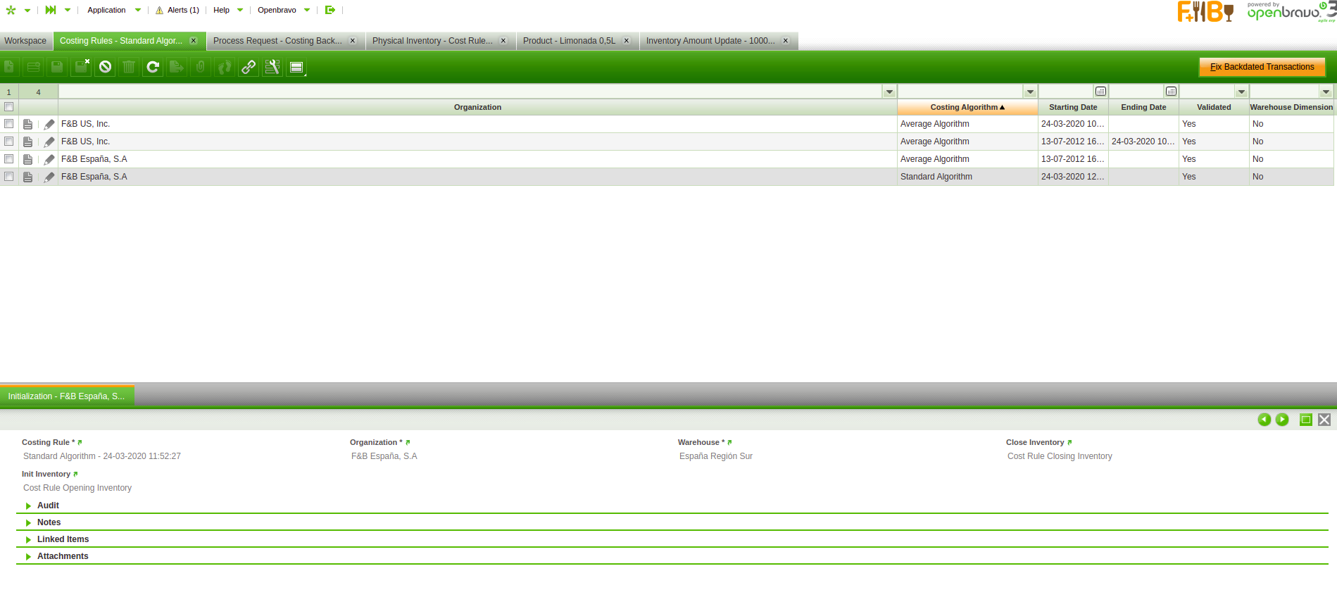Viewport: 1337px width, 609px height.
Task: Open form view for first F&B US row
Action: [x=28, y=124]
